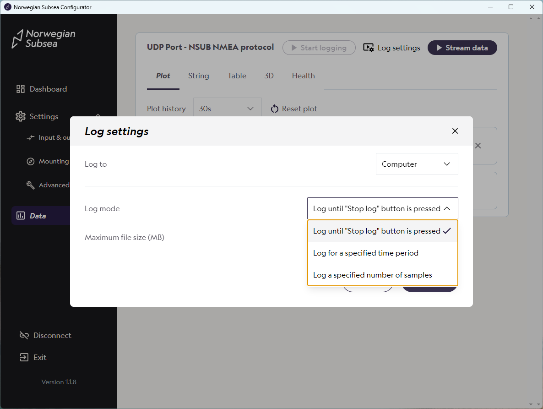Close the plot card behind the dialog
Screen dimensions: 543x409
[478, 146]
